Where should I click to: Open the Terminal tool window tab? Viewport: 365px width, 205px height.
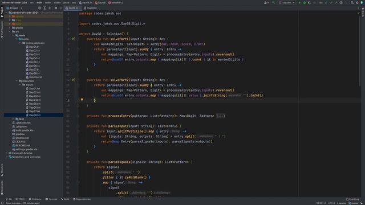click(51, 199)
